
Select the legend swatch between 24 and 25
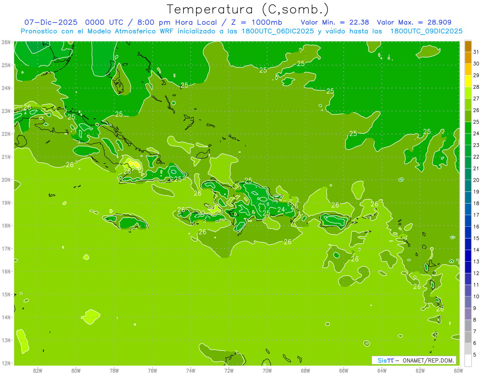(x=468, y=127)
